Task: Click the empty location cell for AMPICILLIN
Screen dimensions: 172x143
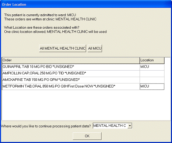Action: 152,74
